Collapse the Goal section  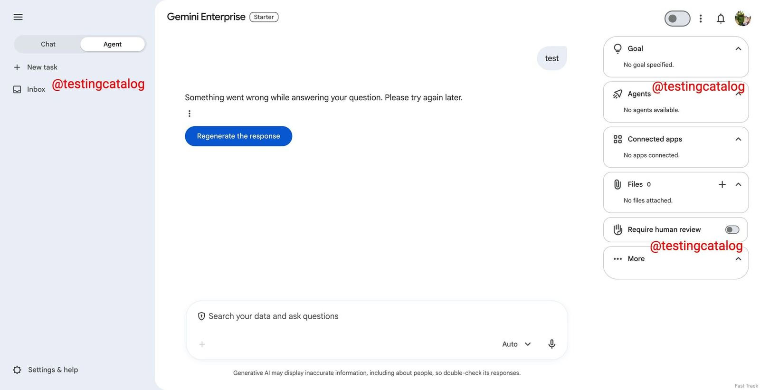(x=738, y=48)
